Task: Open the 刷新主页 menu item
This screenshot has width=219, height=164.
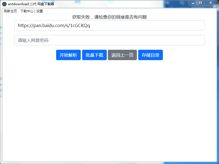Action: 10,11
